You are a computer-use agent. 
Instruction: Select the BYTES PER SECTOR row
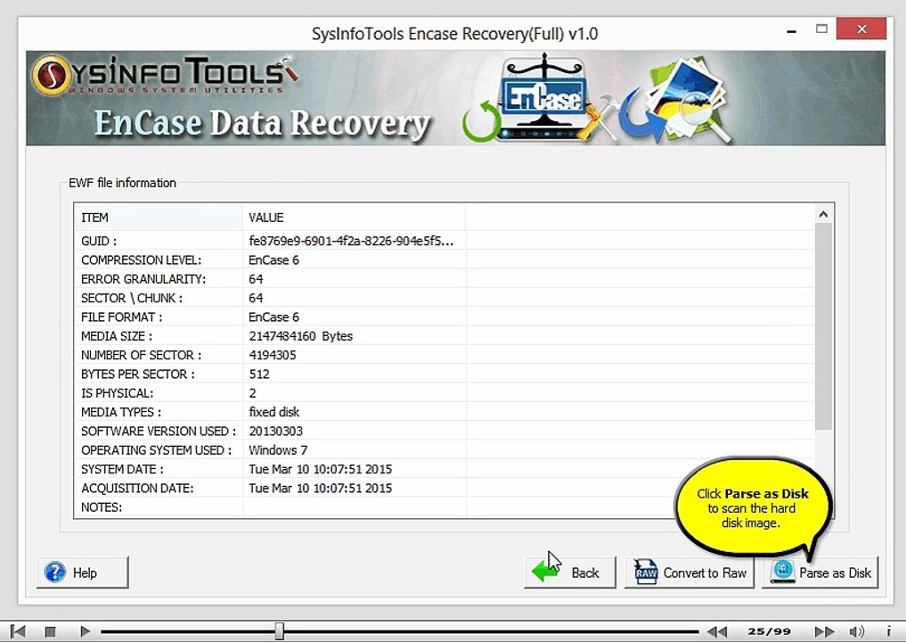tap(445, 374)
